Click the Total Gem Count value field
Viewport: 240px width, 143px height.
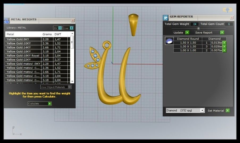229,24
